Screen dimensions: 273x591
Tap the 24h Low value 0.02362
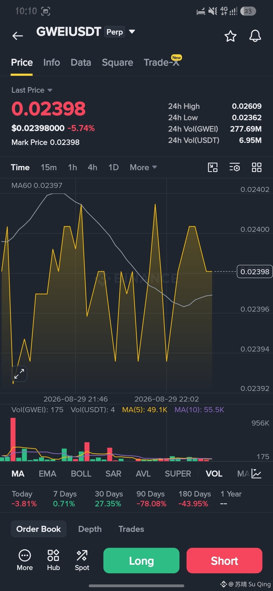pos(247,117)
